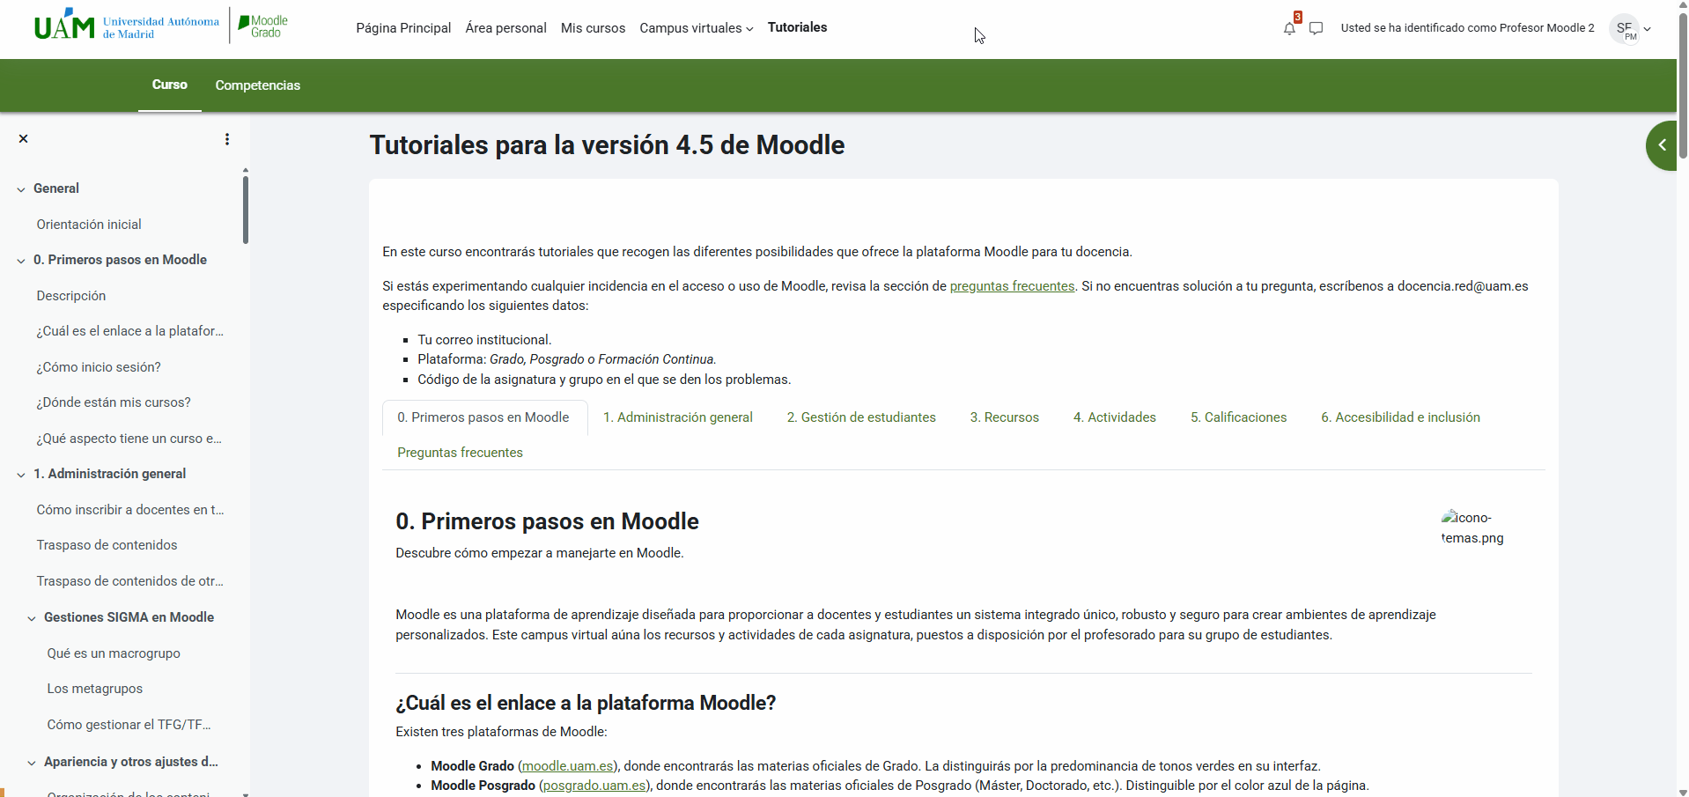Click the page vertical scrollbar thumb
This screenshot has width=1689, height=797.
1683,86
